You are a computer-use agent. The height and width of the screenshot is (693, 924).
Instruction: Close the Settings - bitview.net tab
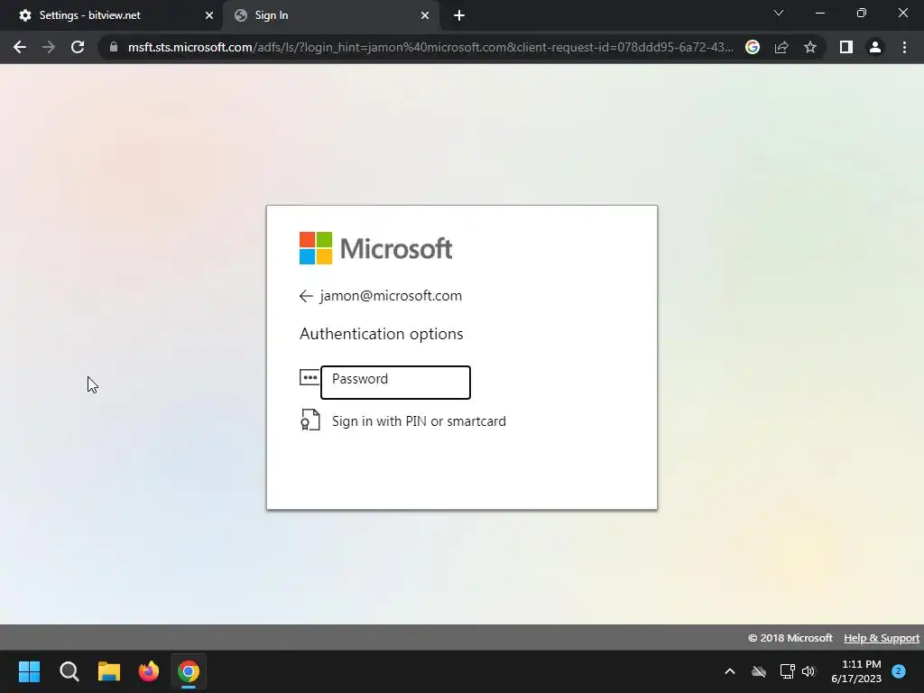pyautogui.click(x=209, y=15)
